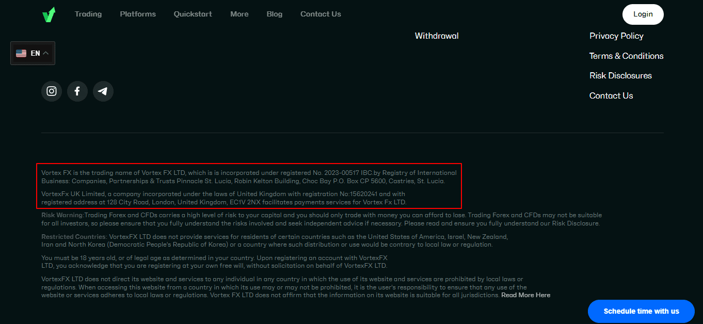The height and width of the screenshot is (324, 703).
Task: Visit the Facebook page icon
Action: click(77, 91)
